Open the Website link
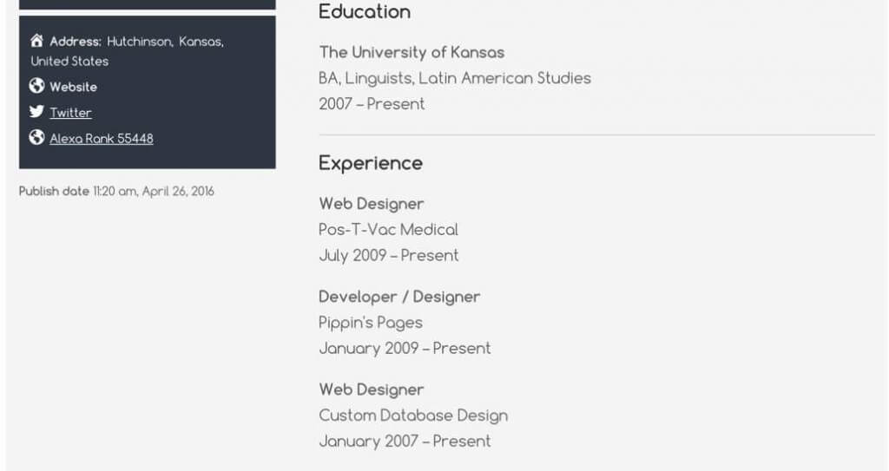 pos(73,87)
